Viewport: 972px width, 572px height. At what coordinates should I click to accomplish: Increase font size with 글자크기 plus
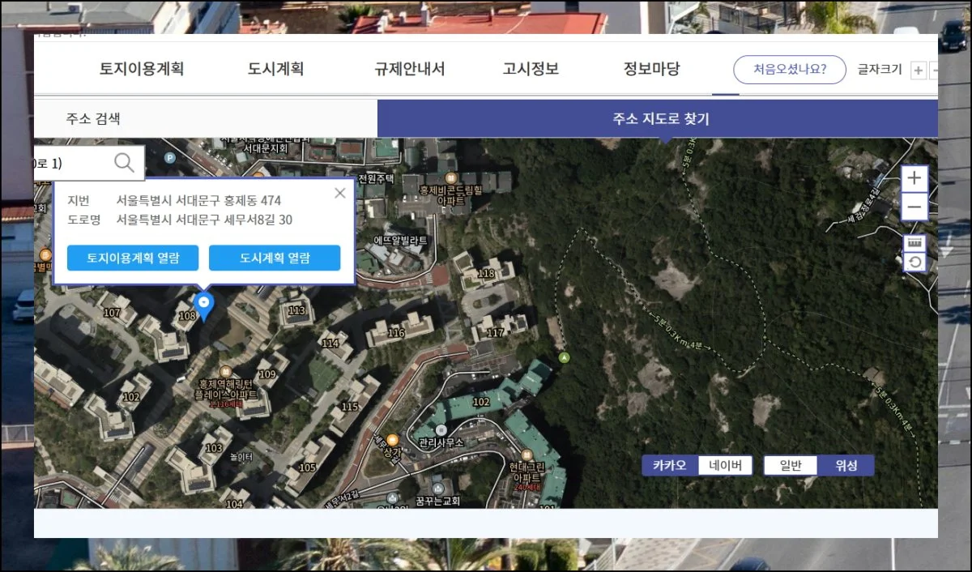(918, 70)
